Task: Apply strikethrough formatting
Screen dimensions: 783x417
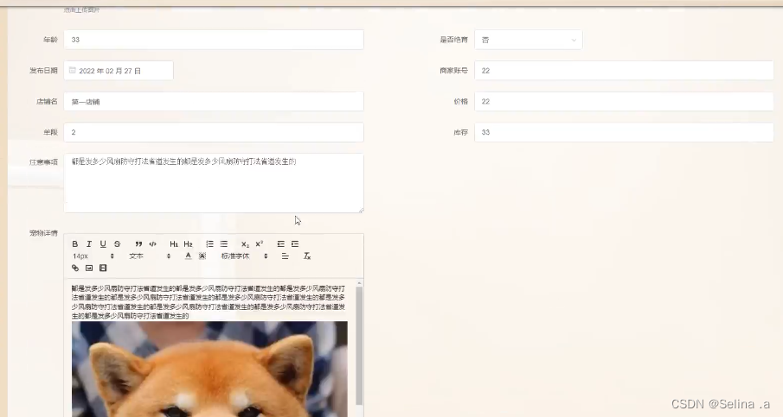Action: point(117,244)
